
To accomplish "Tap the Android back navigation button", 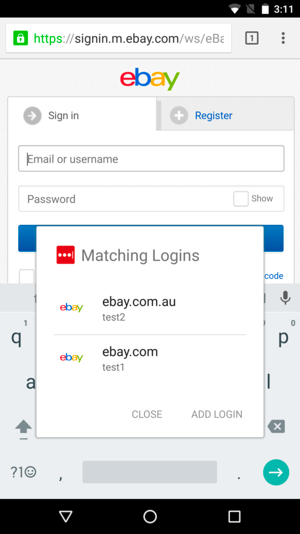I will 66,517.
